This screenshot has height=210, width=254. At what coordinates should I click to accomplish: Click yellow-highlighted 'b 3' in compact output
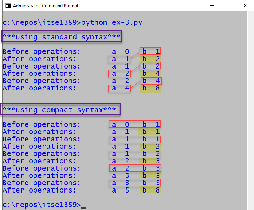tap(150, 161)
